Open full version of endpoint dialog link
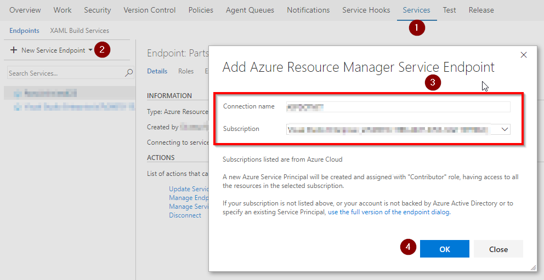The height and width of the screenshot is (280, 544). (x=389, y=212)
